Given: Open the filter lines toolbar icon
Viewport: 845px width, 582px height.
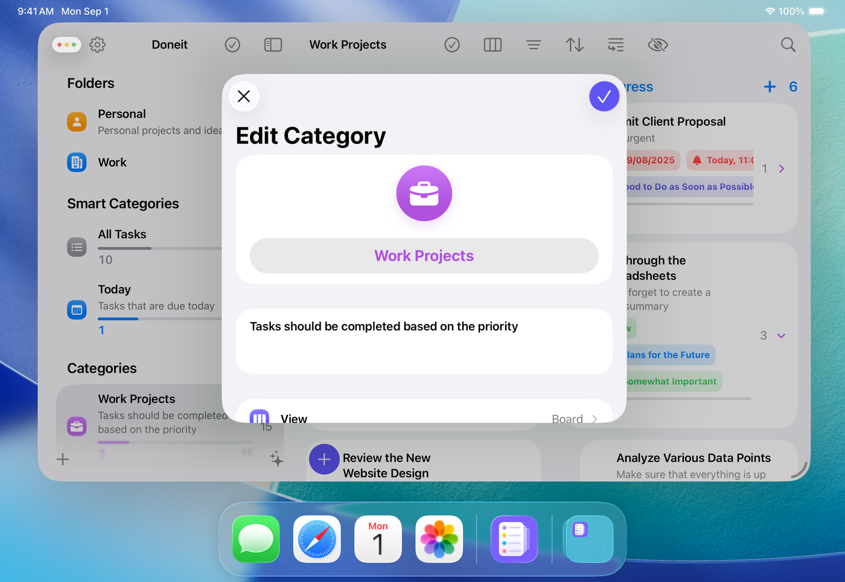Looking at the screenshot, I should tap(533, 45).
